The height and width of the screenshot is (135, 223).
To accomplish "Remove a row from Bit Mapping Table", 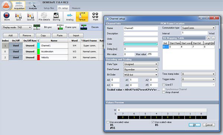I will pos(213,38).
